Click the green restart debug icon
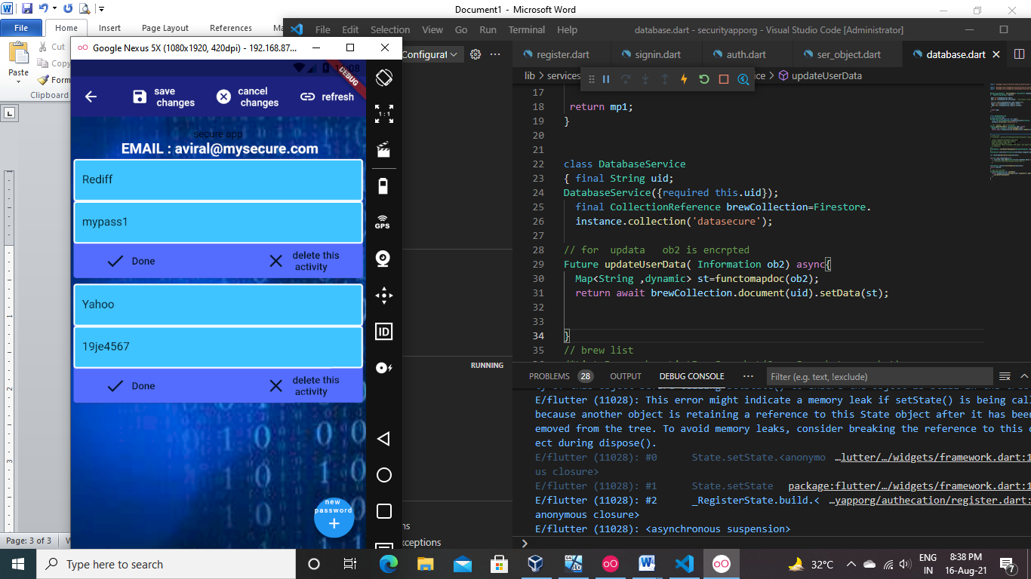Viewport: 1031px width, 579px height. [x=703, y=79]
